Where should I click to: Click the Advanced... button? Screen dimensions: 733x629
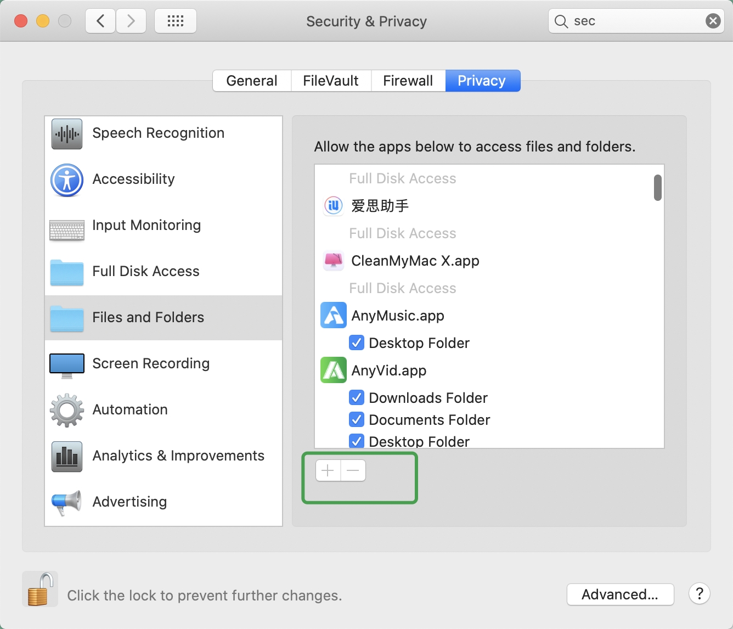pos(619,594)
